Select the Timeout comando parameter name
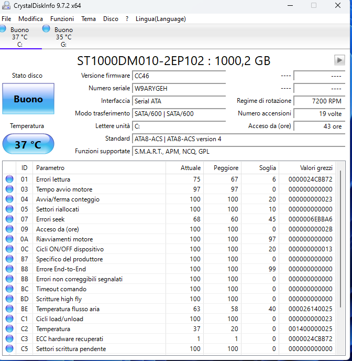The width and height of the screenshot is (352, 361). (x=61, y=289)
